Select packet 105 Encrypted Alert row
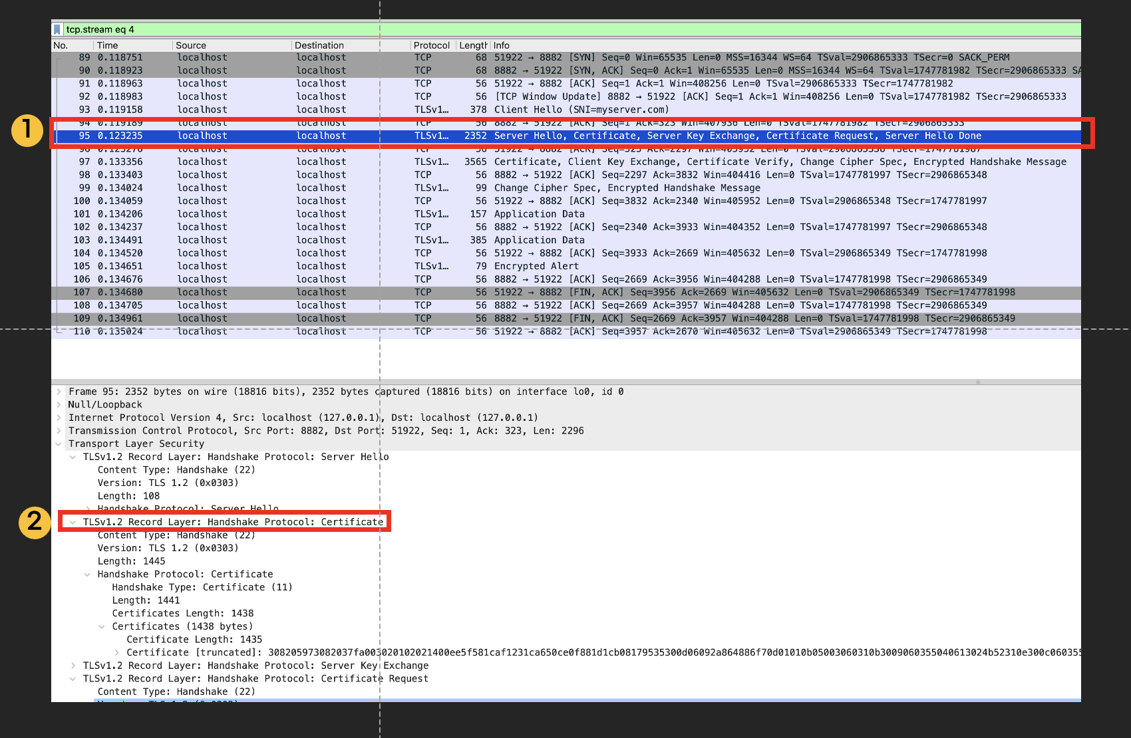Screen dimensions: 1131x738 (566, 266)
